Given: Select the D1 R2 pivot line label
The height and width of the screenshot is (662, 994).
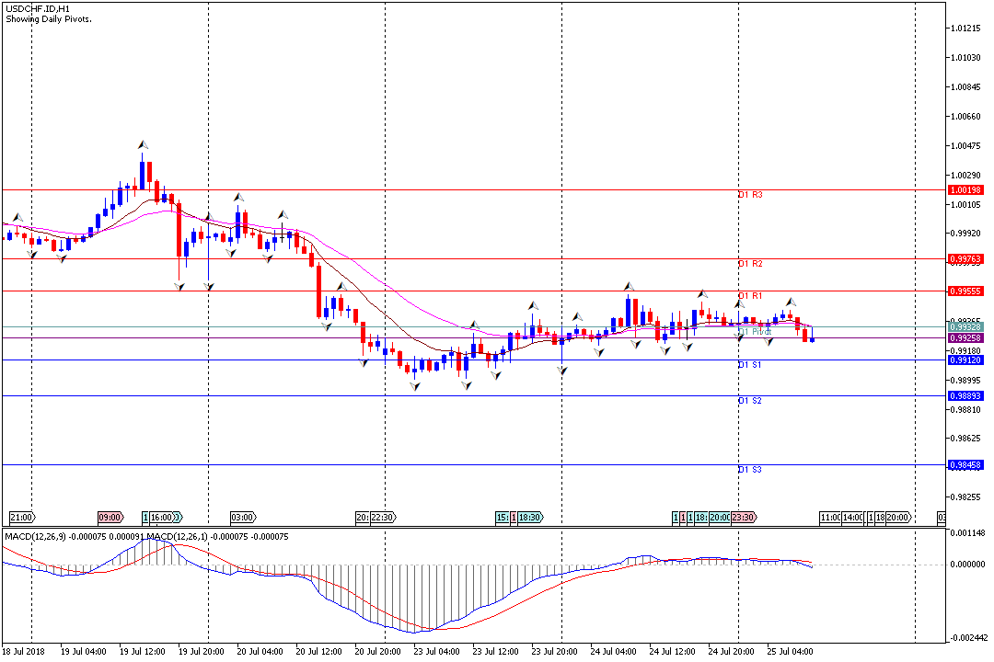Looking at the screenshot, I should pos(751,264).
